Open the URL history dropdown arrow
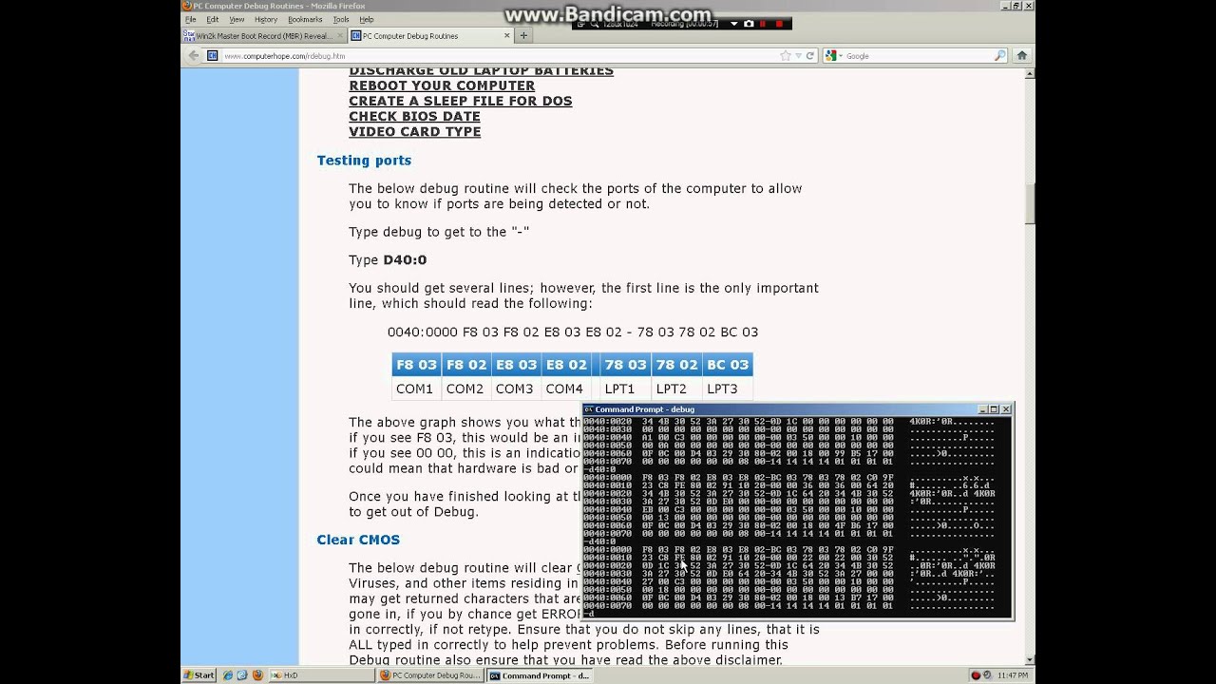The width and height of the screenshot is (1216, 684). pos(798,55)
